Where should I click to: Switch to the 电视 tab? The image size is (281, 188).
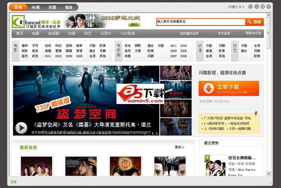pos(36,7)
